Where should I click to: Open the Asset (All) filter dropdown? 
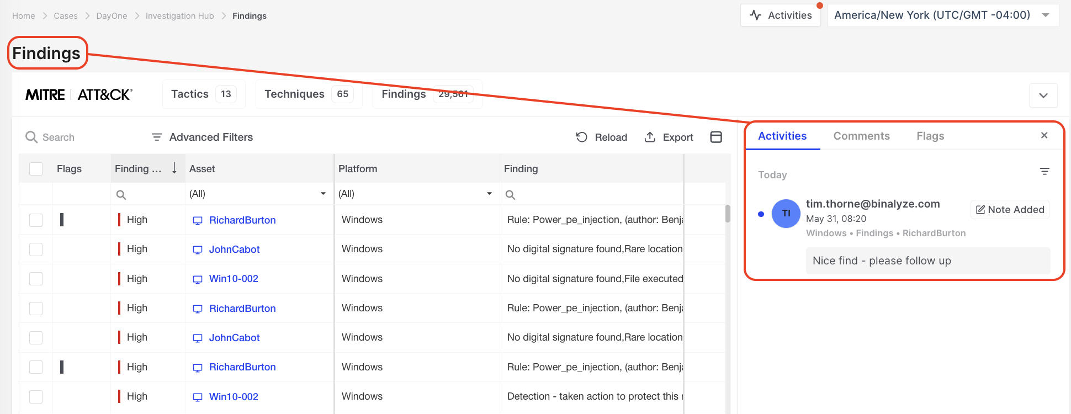pos(323,194)
